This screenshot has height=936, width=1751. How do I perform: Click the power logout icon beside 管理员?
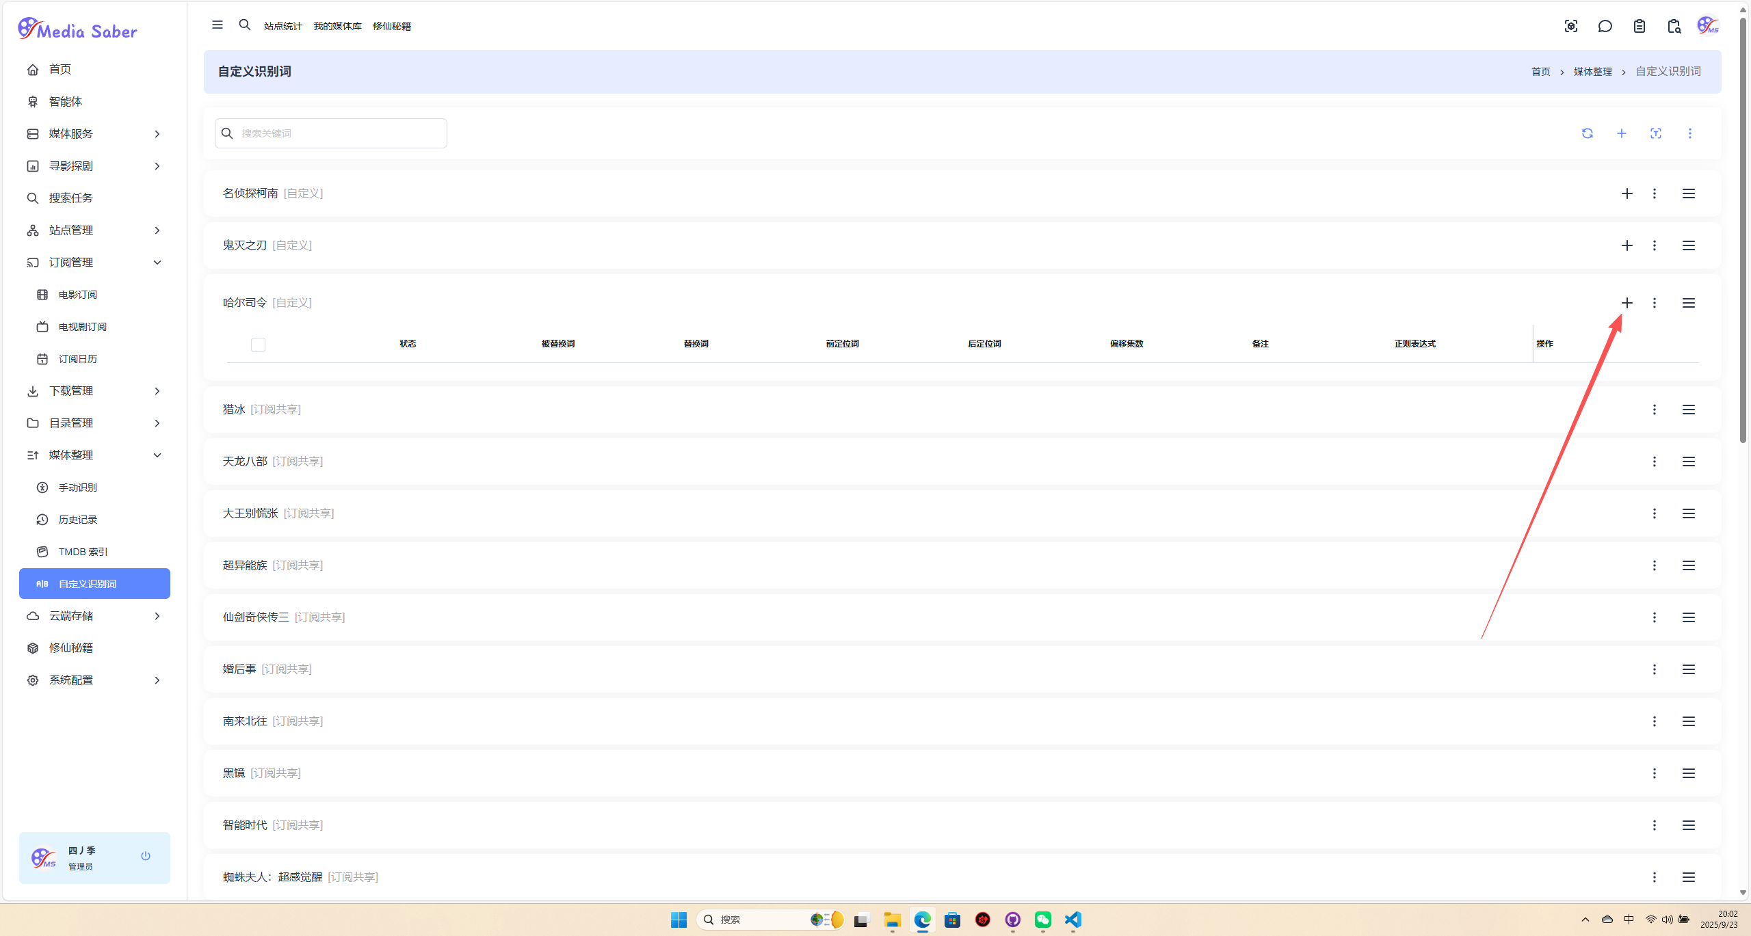point(146,856)
